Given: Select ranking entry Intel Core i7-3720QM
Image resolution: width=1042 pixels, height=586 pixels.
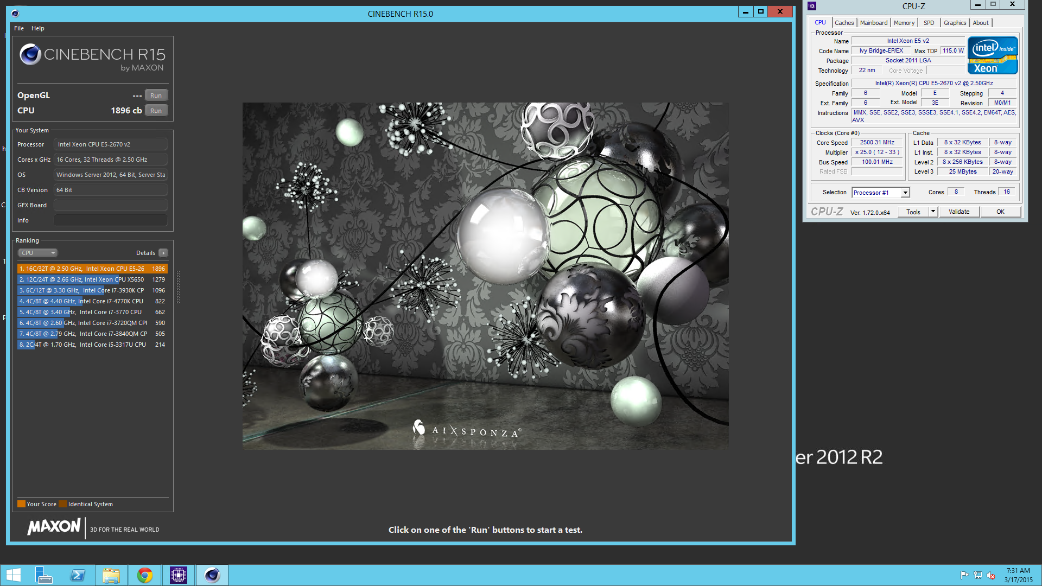Looking at the screenshot, I should 92,323.
